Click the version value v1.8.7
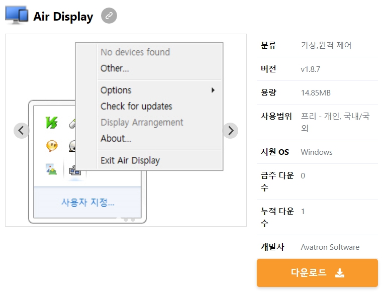The height and width of the screenshot is (294, 383). [x=311, y=69]
